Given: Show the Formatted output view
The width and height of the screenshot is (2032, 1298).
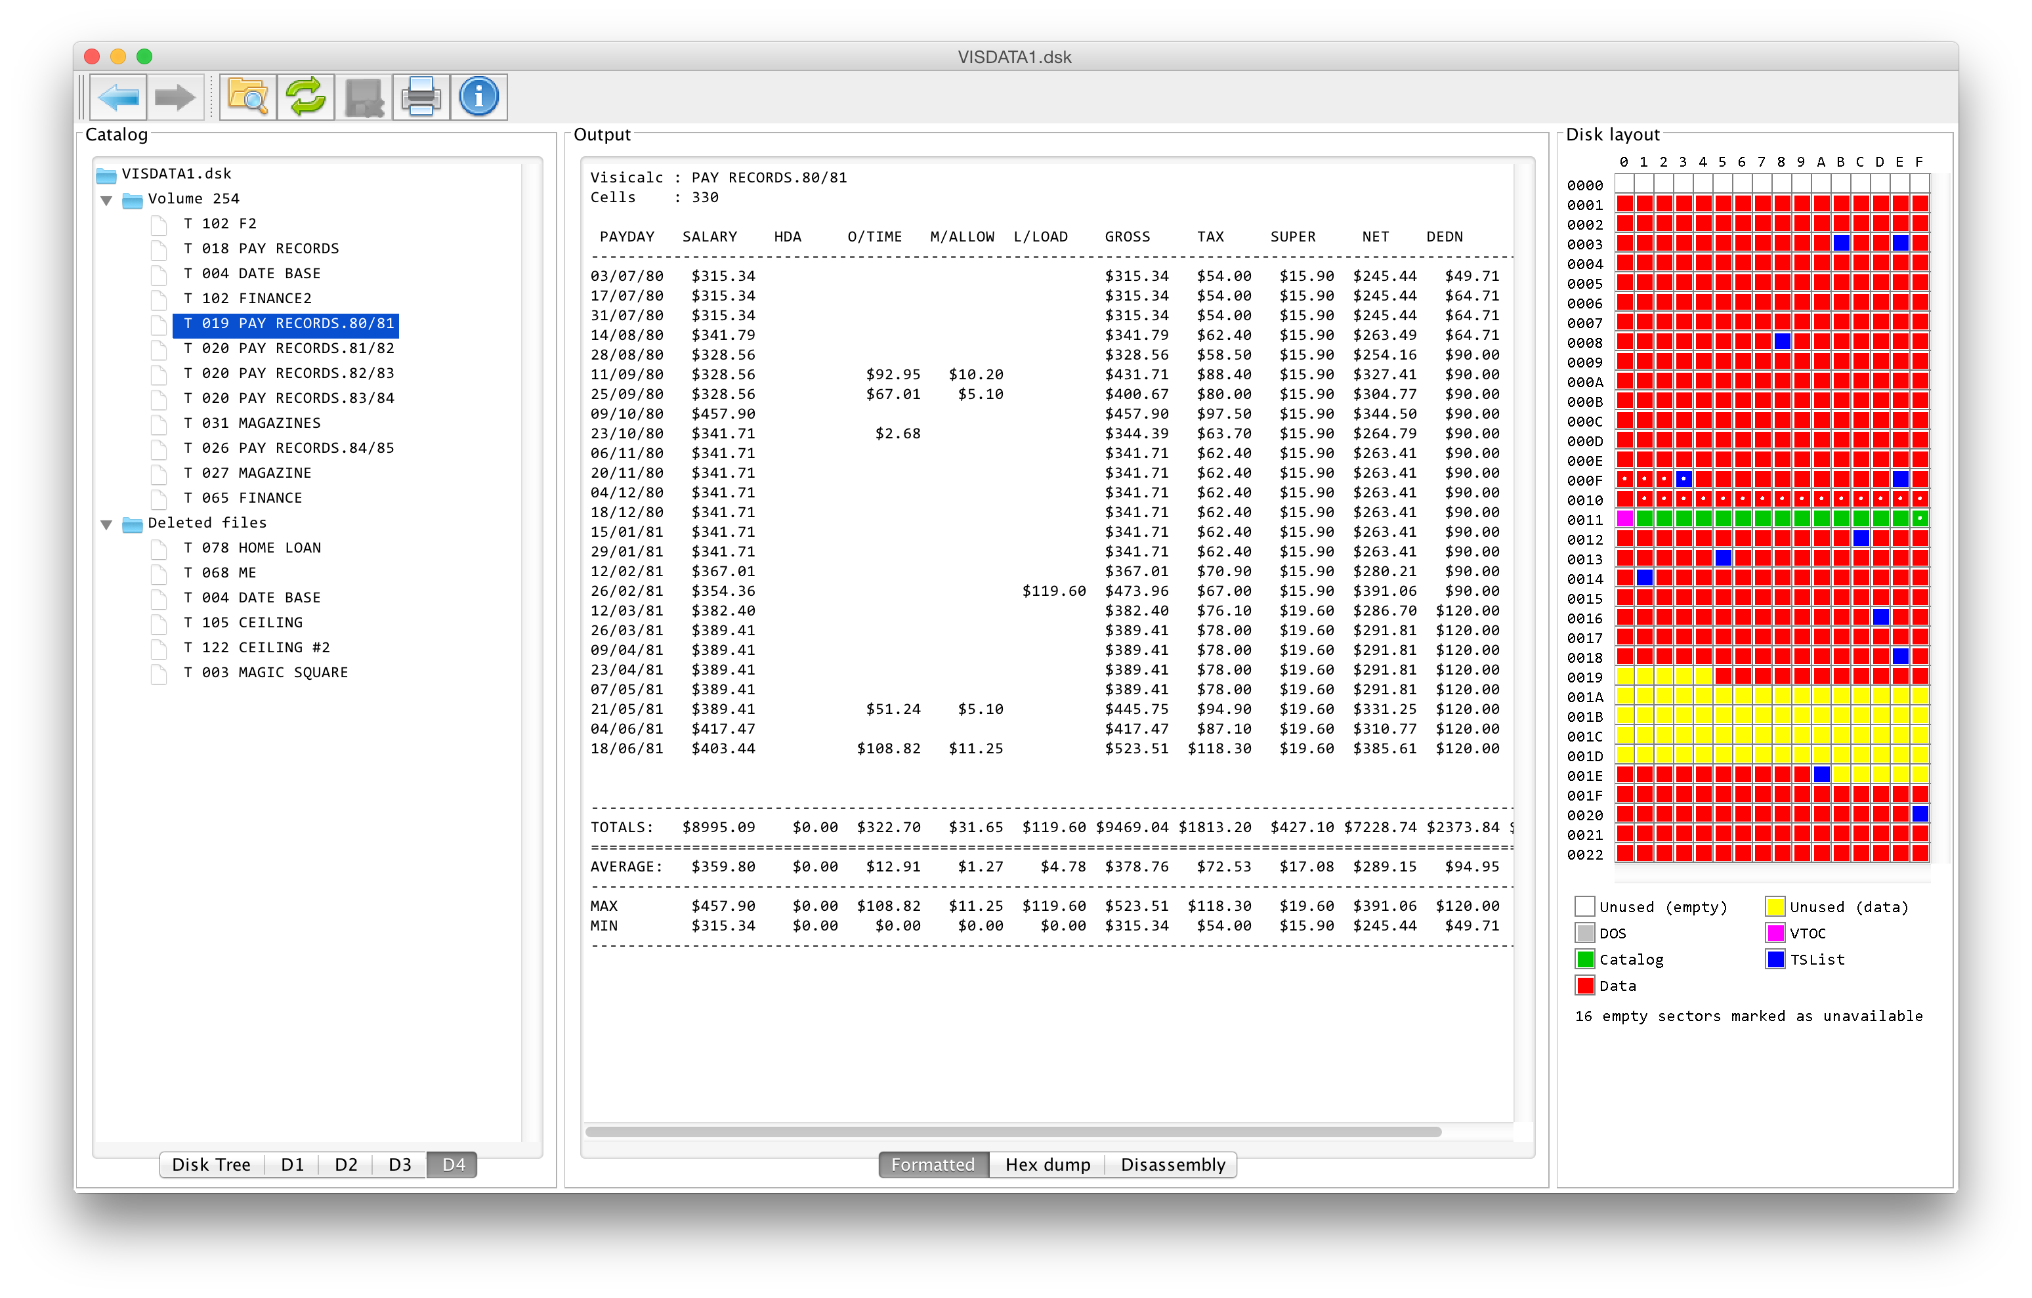Looking at the screenshot, I should click(933, 1164).
